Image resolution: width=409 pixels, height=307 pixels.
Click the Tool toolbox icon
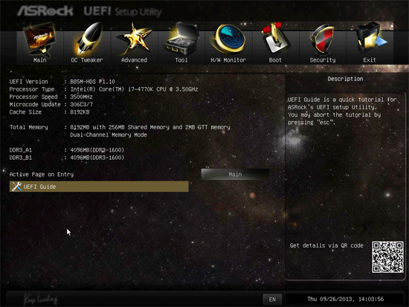[x=181, y=39]
